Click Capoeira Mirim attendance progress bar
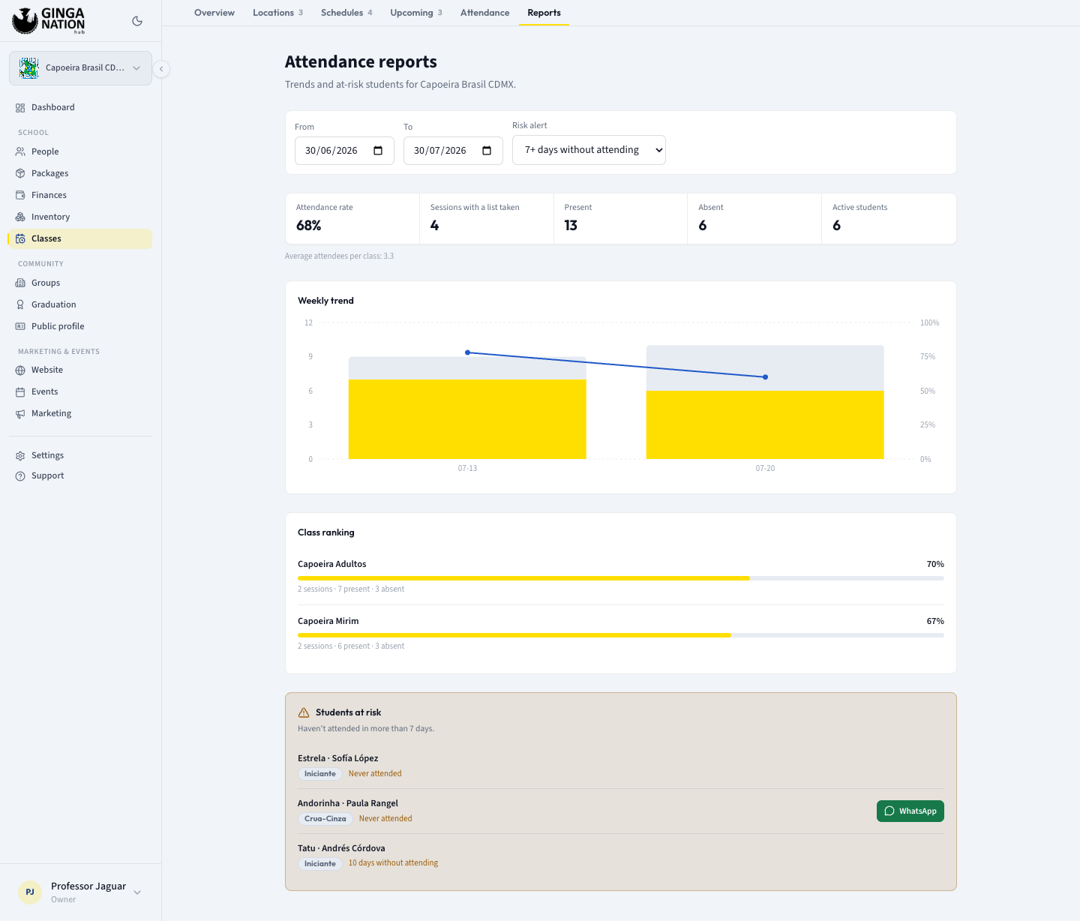This screenshot has width=1080, height=921. coord(621,635)
